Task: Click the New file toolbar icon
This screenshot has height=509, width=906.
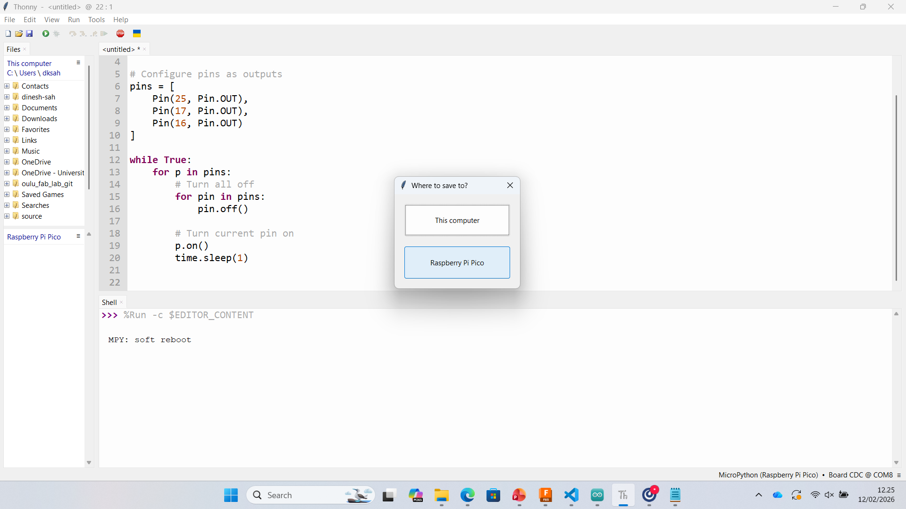Action: (x=8, y=33)
